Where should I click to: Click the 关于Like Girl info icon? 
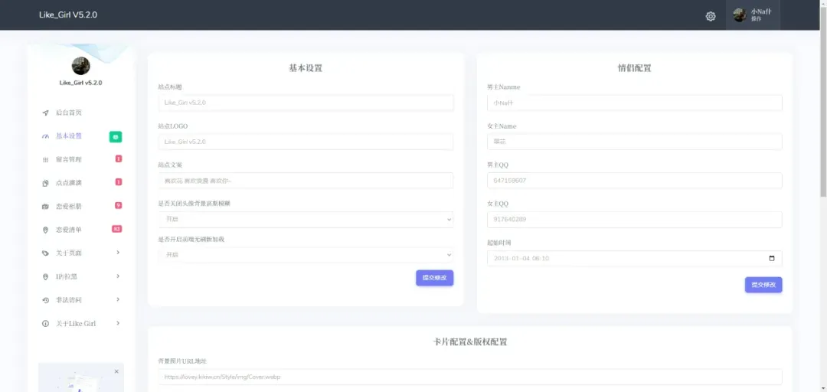(x=45, y=323)
